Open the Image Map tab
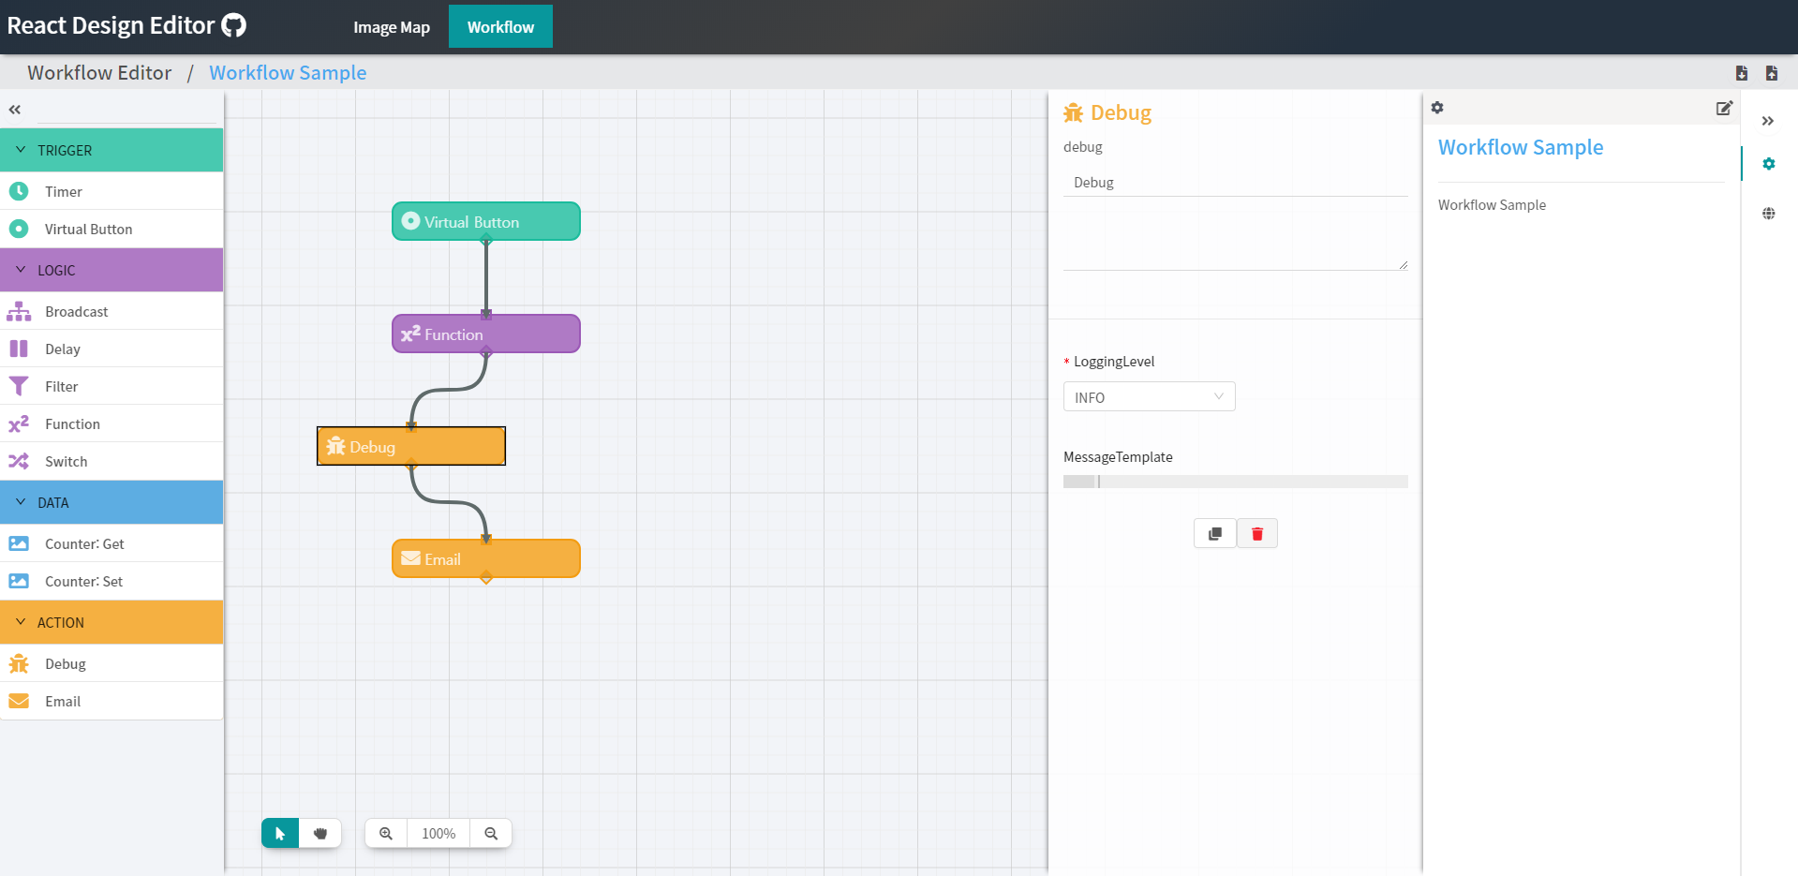 [391, 27]
